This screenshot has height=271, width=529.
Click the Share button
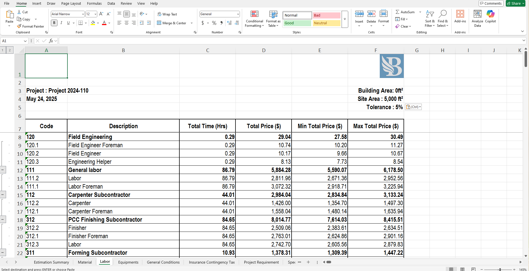pos(515,3)
